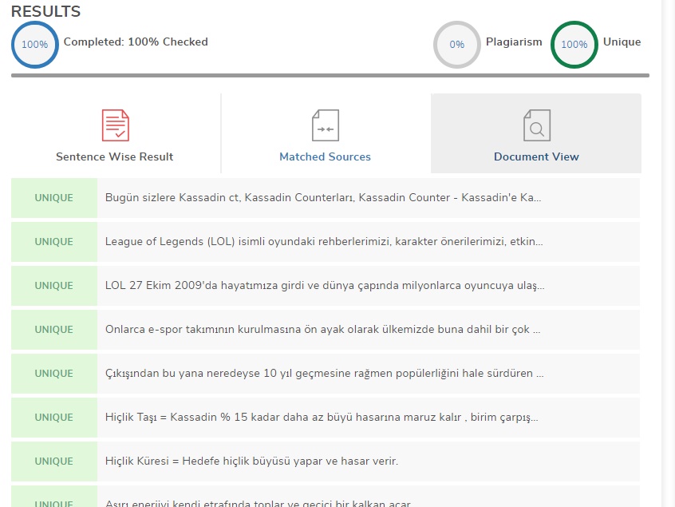Screen dimensions: 675x507
Task: Switch to the Sentence Wise Result tab
Action: tap(115, 156)
